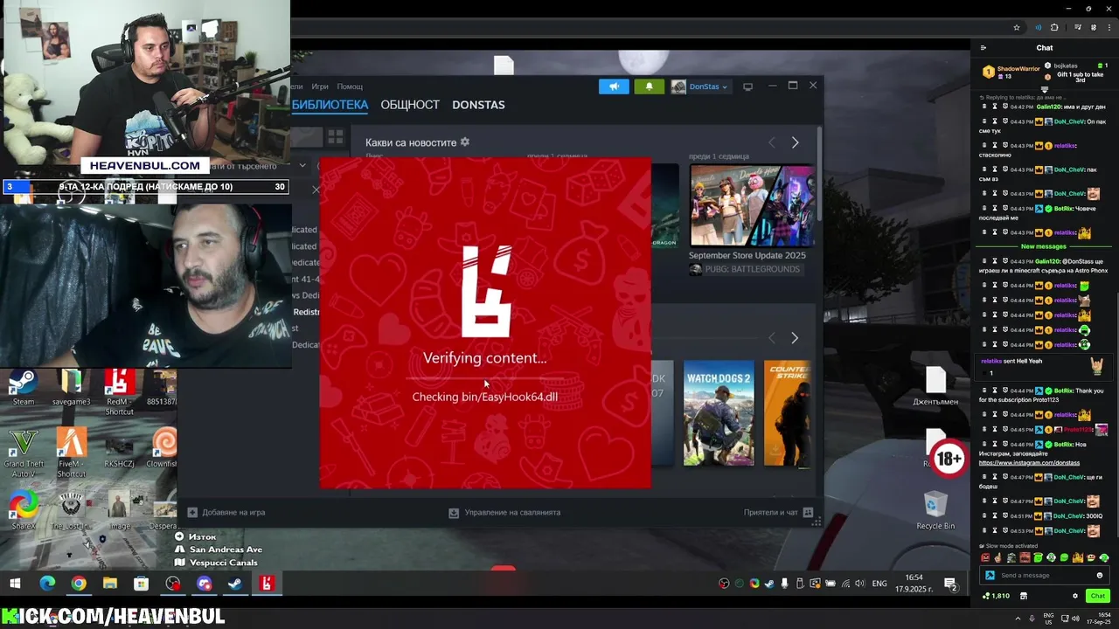Viewport: 1119px width, 629px height.
Task: Open browser extensions puzzle icon
Action: tap(1054, 27)
